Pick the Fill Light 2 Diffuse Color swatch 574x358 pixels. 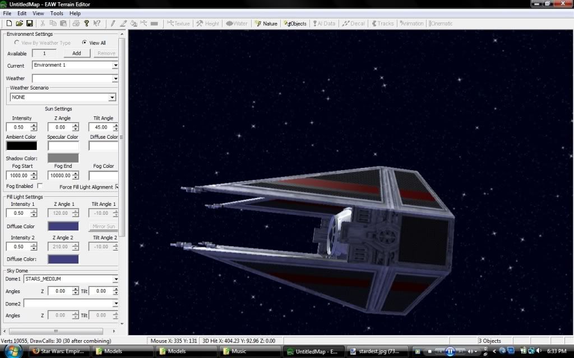(x=63, y=259)
